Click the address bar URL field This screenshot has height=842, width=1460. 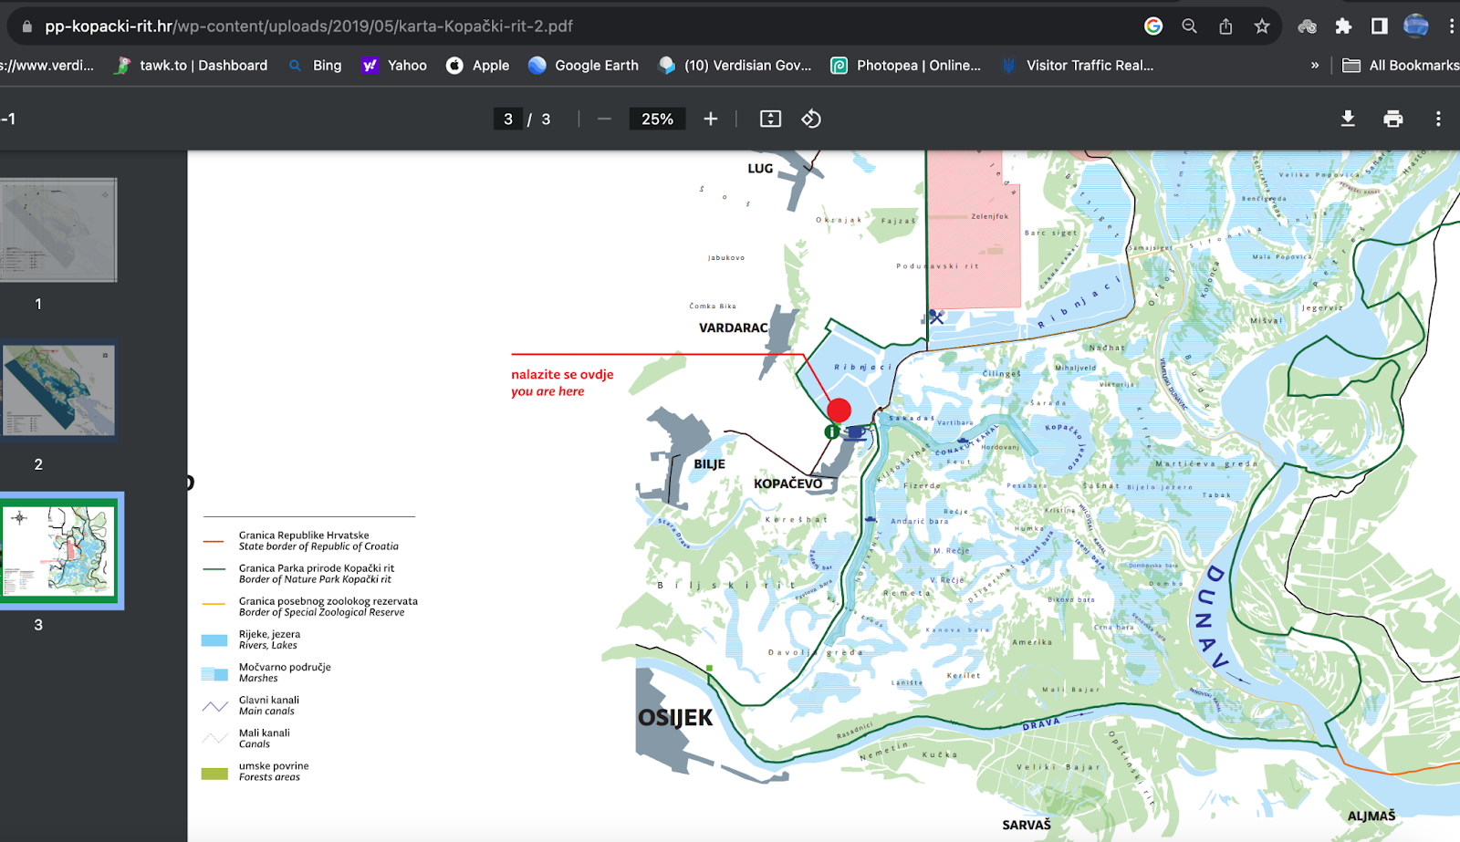pyautogui.click(x=308, y=26)
